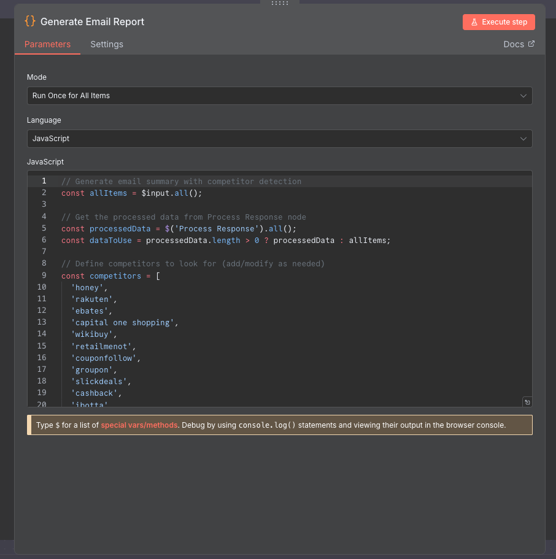Click the Execute step button
This screenshot has height=559, width=556.
[x=498, y=22]
